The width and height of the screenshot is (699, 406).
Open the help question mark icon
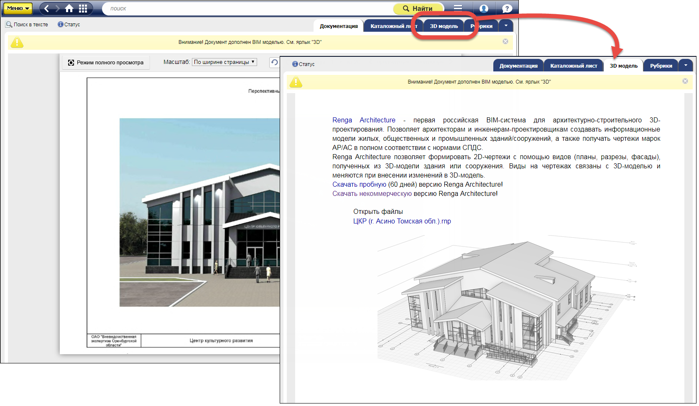coord(507,8)
